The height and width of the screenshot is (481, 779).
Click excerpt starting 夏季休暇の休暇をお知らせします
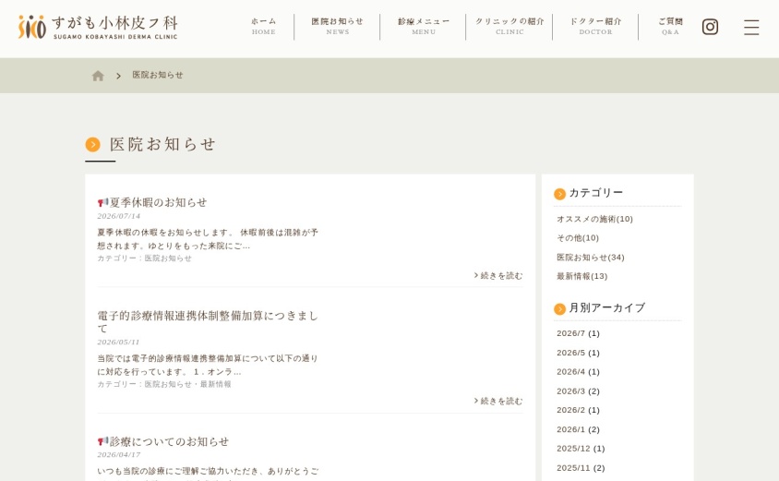pos(208,239)
